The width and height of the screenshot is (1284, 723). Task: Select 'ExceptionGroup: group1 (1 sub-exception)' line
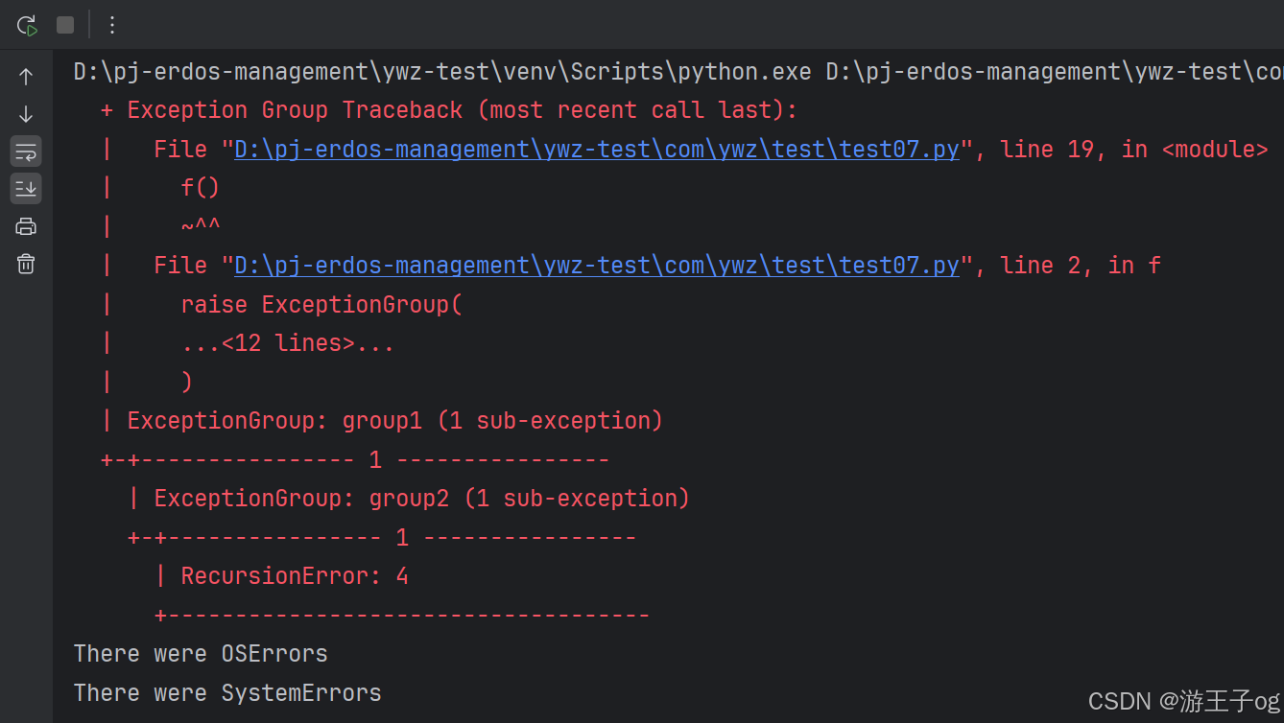(x=395, y=421)
